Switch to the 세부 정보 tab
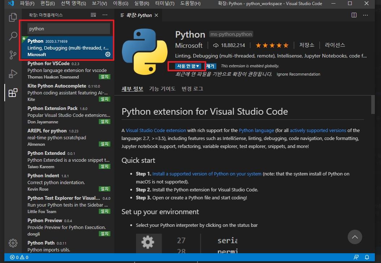 (x=132, y=89)
